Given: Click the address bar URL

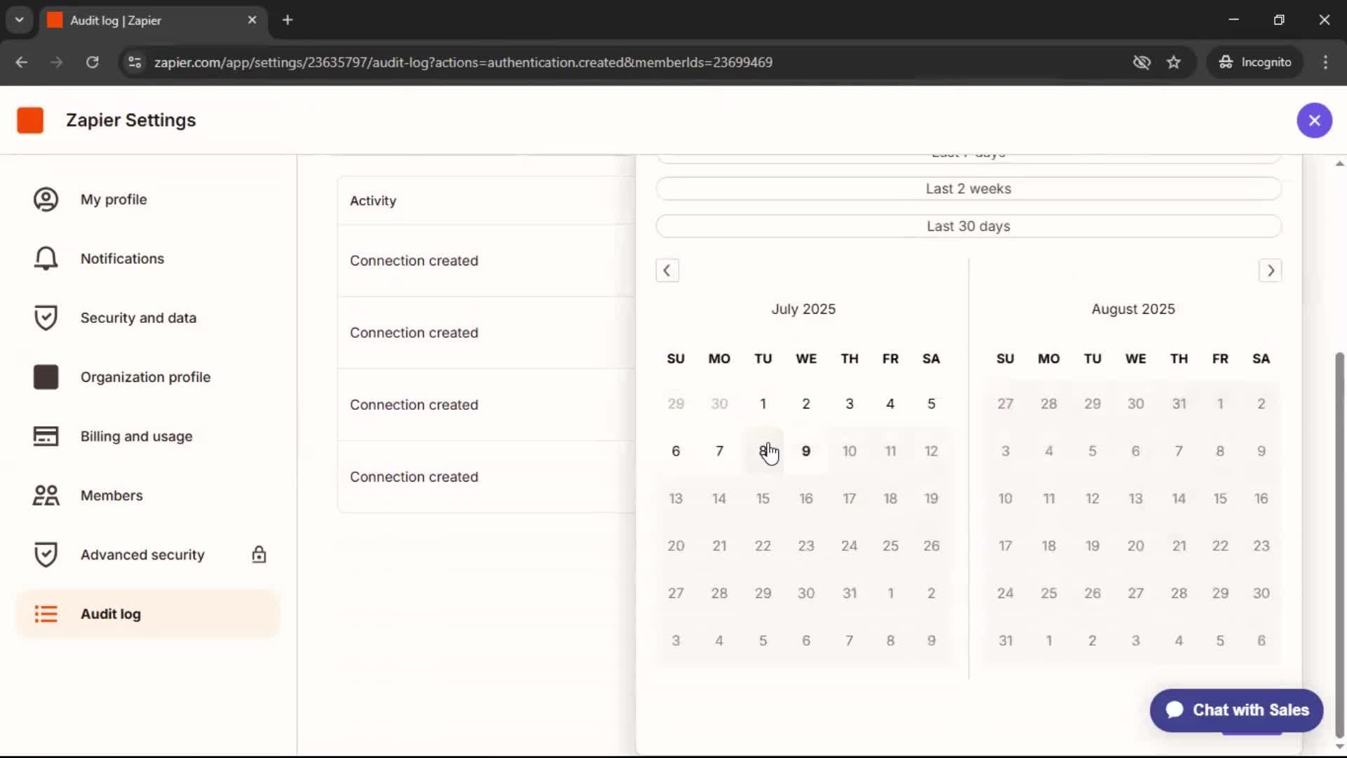Looking at the screenshot, I should coord(463,62).
